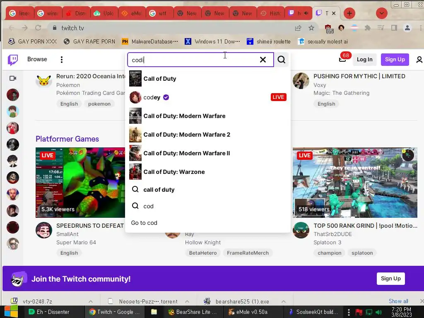Go back with the browser back arrow
424x318 pixels.
12,28
